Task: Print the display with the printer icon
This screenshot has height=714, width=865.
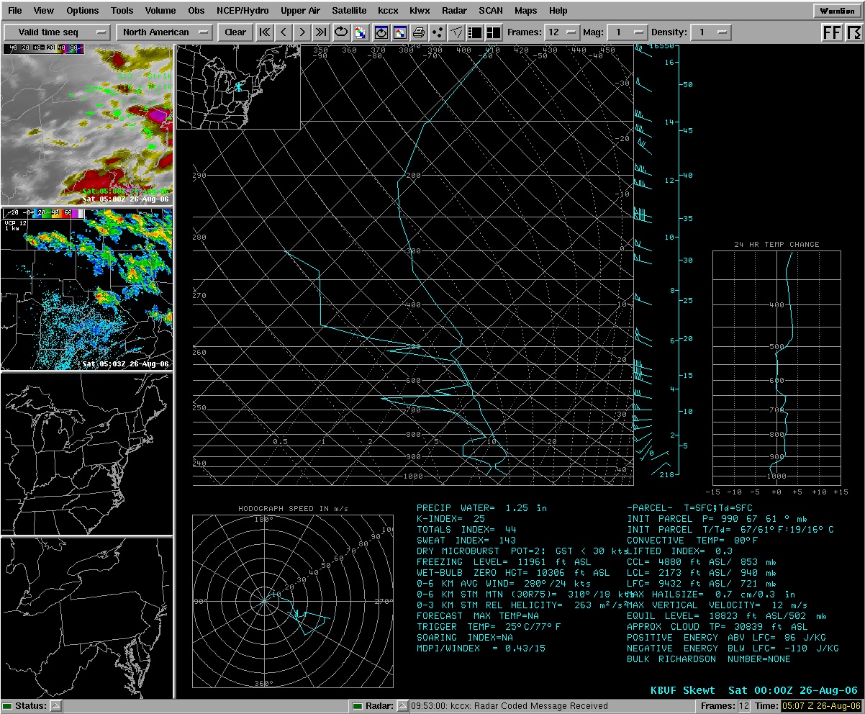Action: [x=419, y=32]
